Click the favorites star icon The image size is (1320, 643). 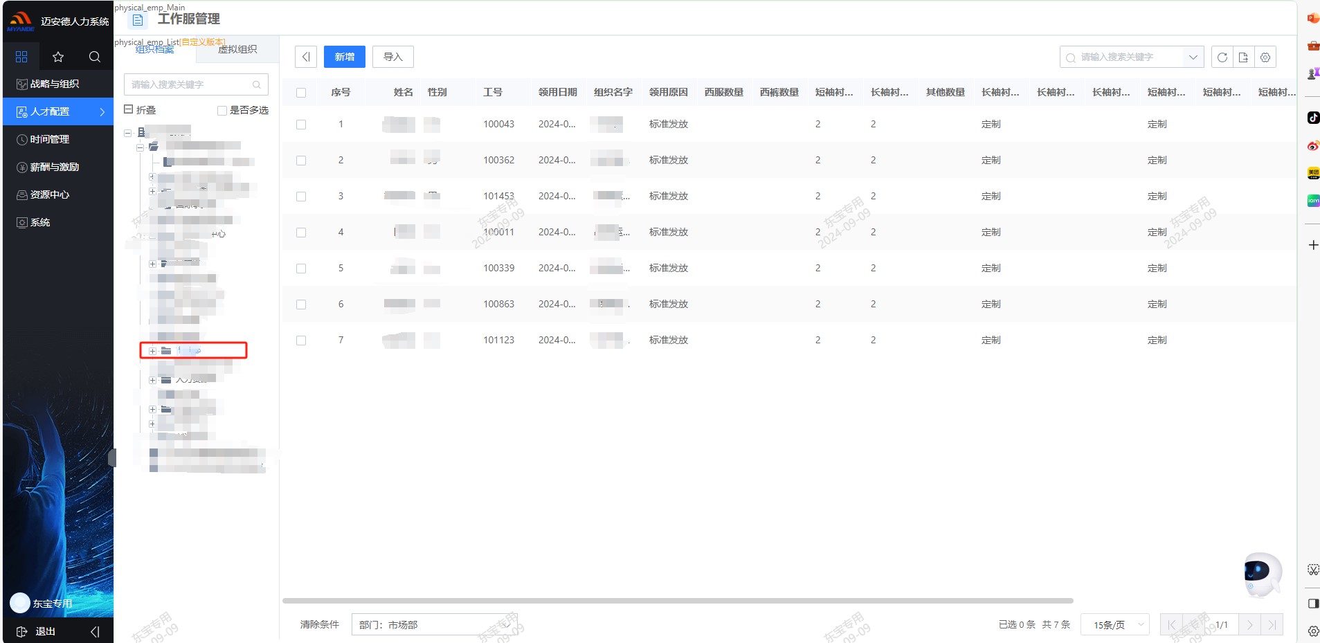pos(58,57)
